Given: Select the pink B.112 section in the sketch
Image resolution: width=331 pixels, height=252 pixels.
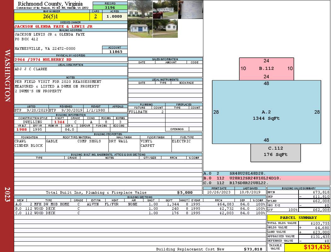Looking at the screenshot, I should pos(266,68).
